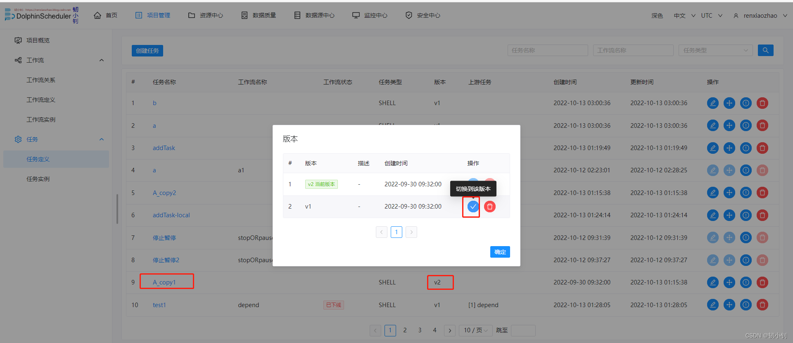Delete the test1 task
The height and width of the screenshot is (343, 793).
[762, 305]
